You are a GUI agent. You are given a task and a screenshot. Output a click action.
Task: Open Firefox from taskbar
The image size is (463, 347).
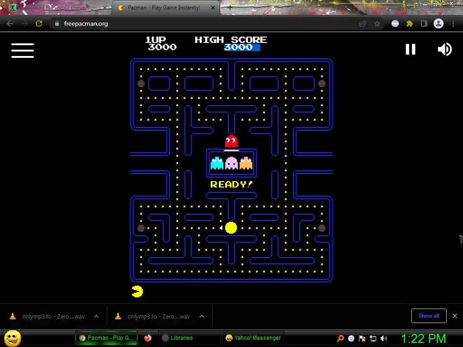(x=148, y=338)
